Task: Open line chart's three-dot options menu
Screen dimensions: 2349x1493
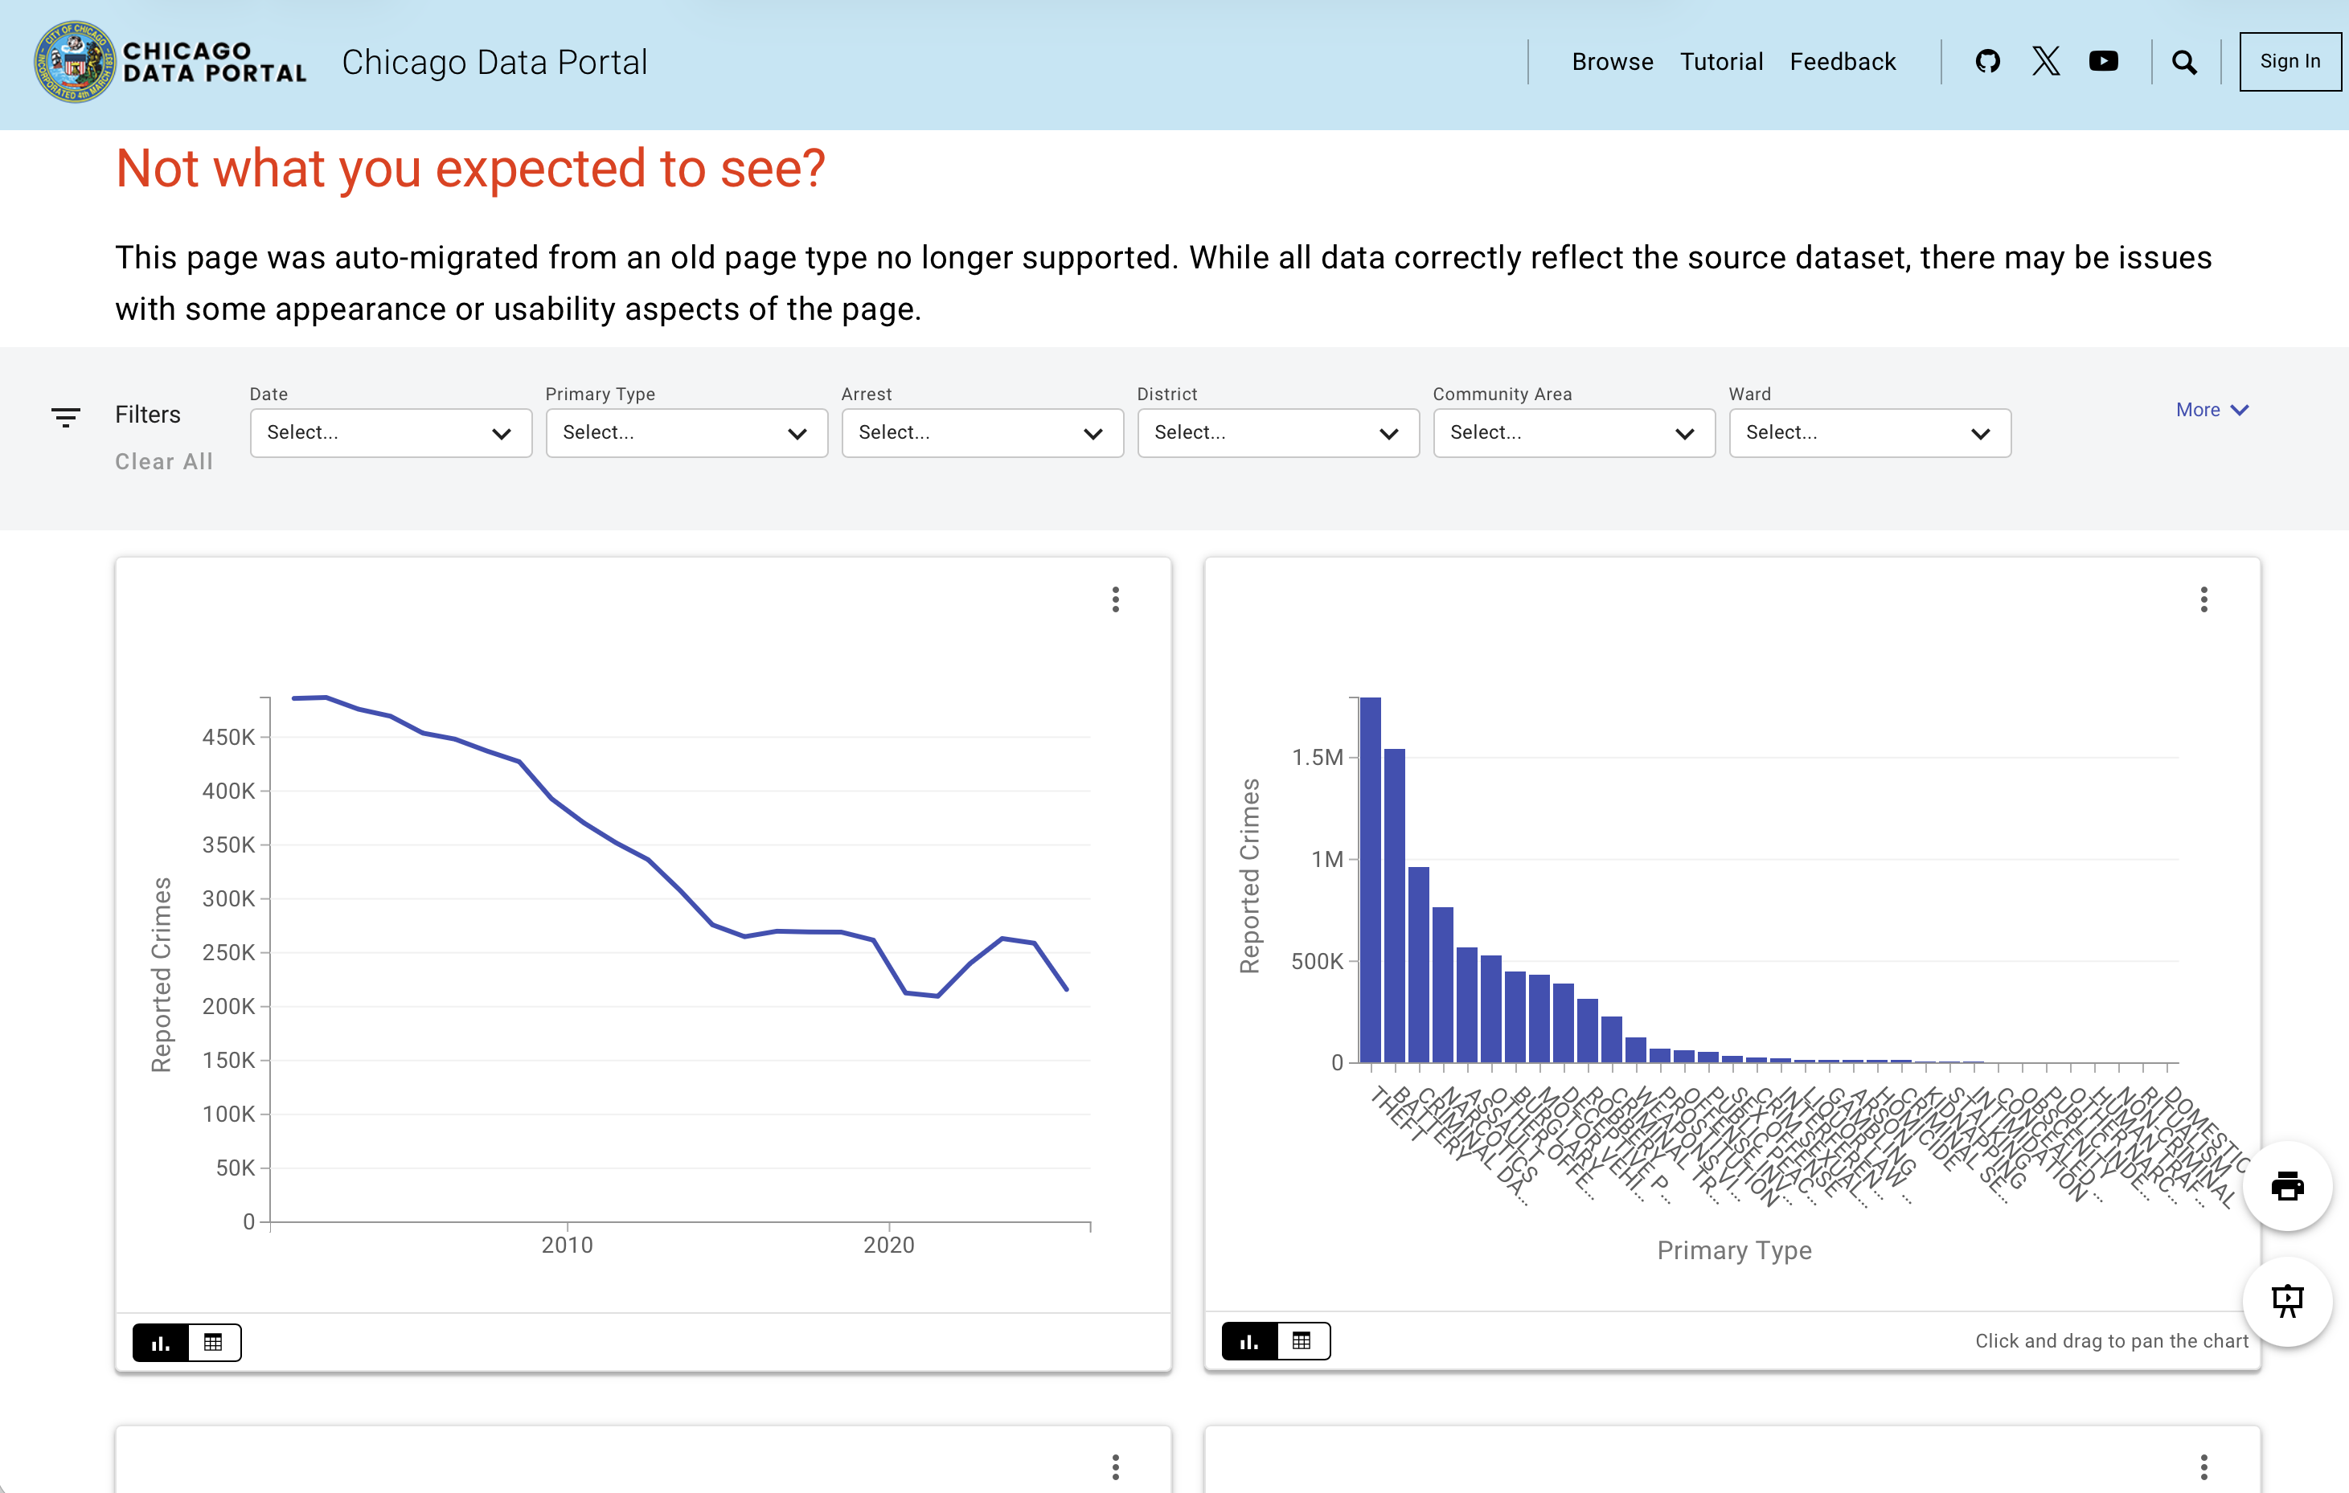Action: 1115,599
